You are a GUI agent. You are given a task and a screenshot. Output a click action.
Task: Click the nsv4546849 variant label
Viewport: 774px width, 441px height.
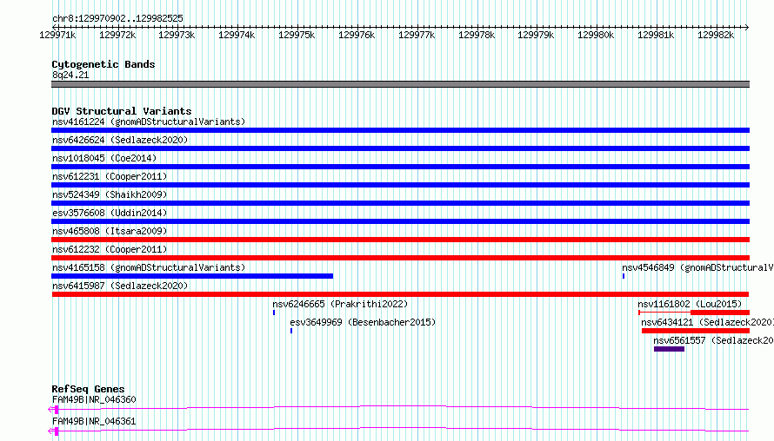click(x=697, y=267)
